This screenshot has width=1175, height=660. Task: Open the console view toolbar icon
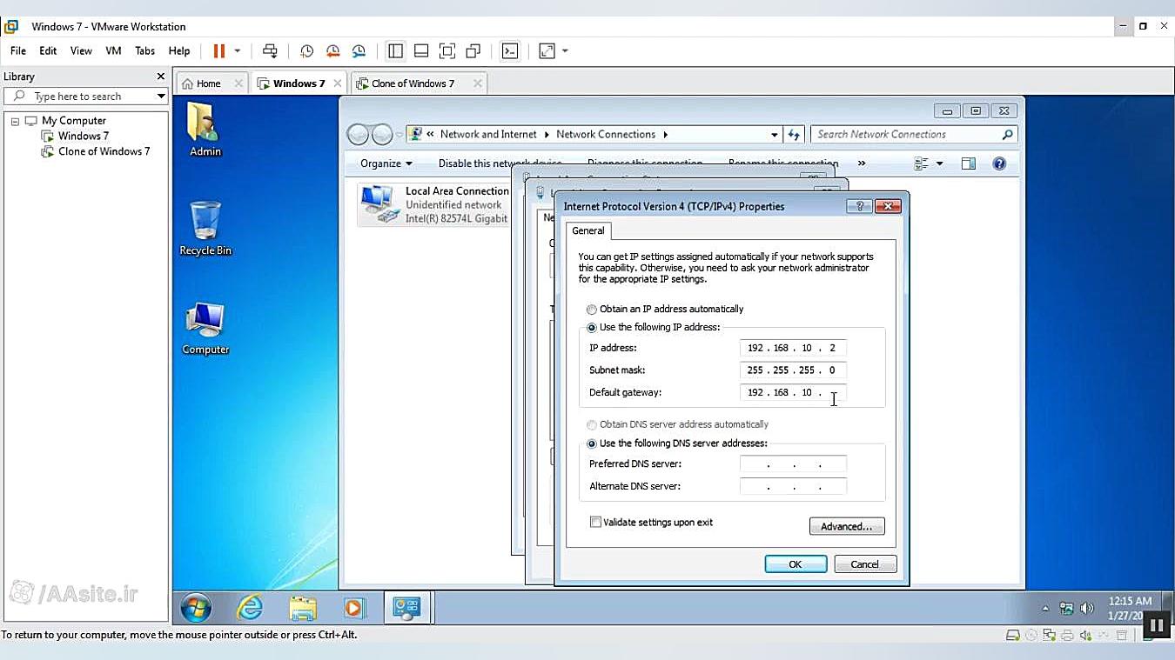click(x=510, y=51)
